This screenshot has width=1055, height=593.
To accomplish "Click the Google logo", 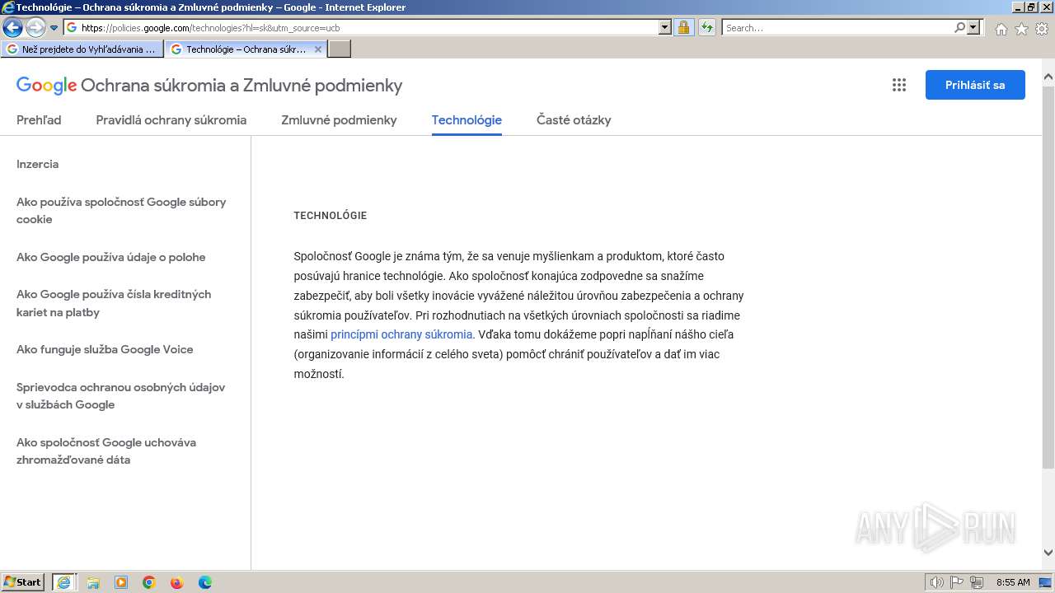I will click(46, 85).
